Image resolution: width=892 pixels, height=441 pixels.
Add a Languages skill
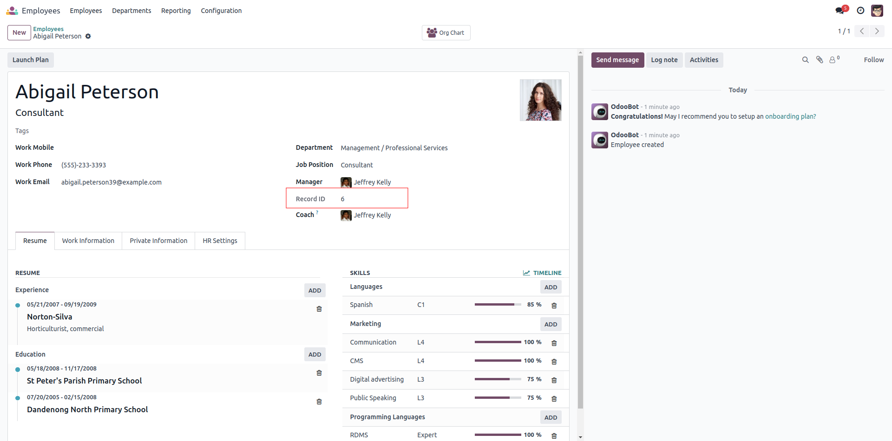(551, 287)
